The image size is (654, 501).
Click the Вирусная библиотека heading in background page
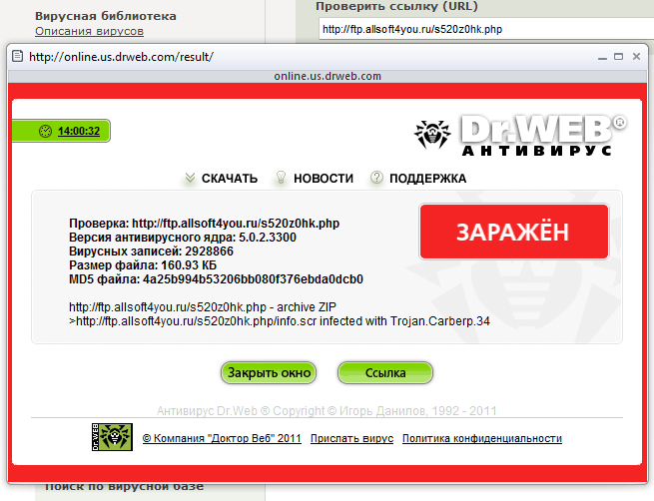click(106, 16)
